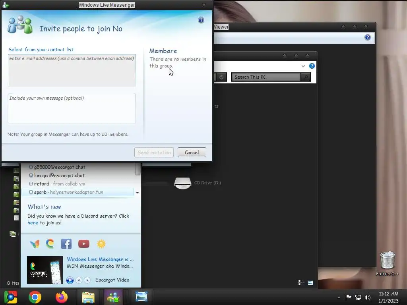
Task: Click the blue help icon in File Explorer
Action: point(312,66)
